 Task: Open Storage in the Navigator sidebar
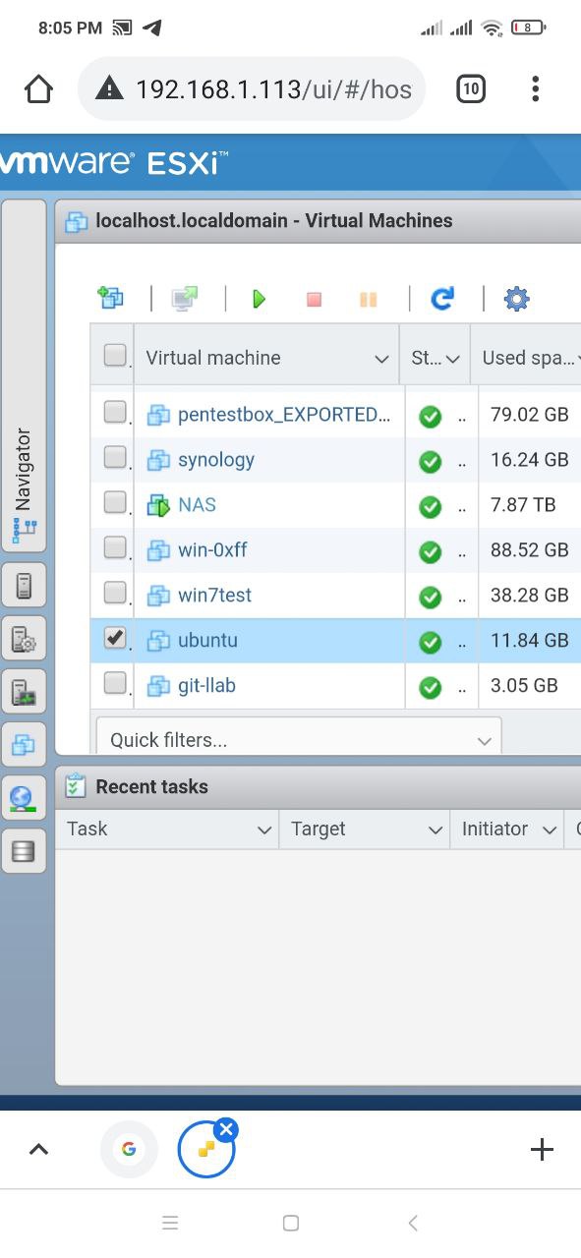[25, 850]
